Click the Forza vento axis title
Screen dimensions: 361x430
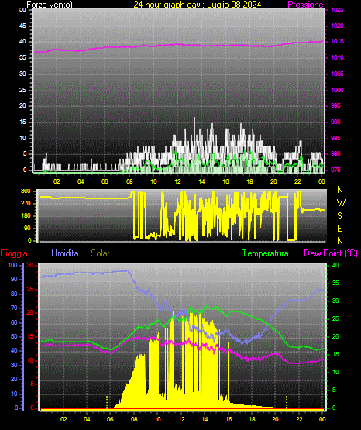[50, 5]
